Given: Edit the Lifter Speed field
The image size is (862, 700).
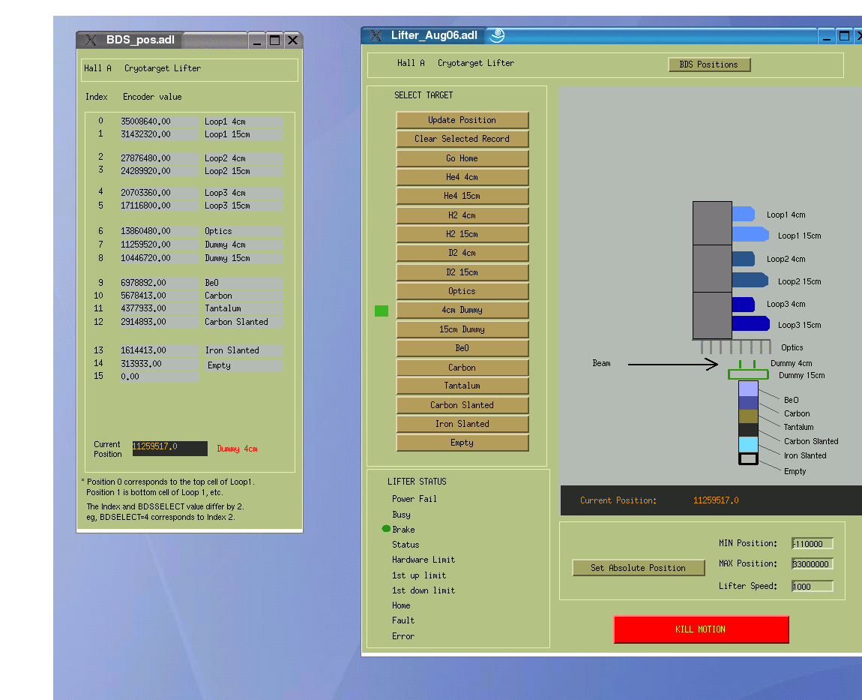Looking at the screenshot, I should pyautogui.click(x=812, y=587).
